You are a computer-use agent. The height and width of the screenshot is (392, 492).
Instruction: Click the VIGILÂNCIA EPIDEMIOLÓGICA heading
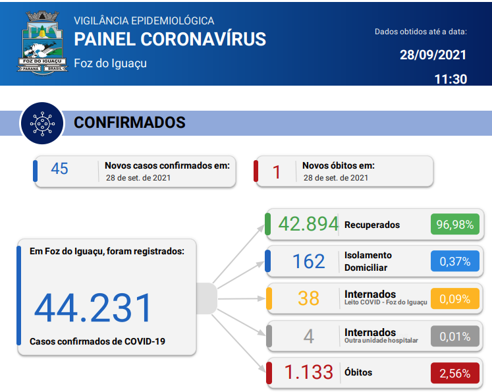click(x=144, y=20)
